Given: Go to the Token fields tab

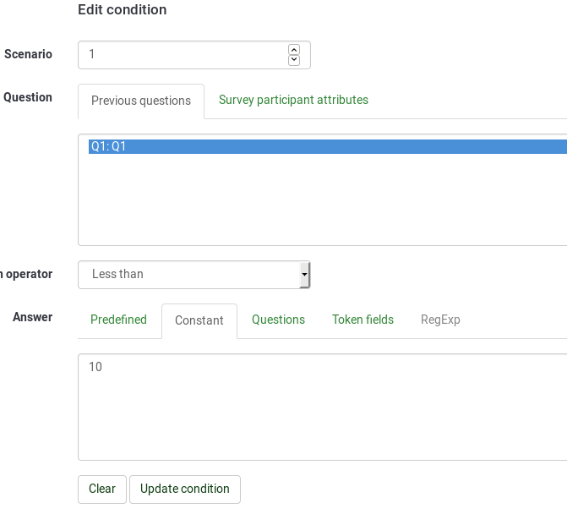Looking at the screenshot, I should pos(363,320).
